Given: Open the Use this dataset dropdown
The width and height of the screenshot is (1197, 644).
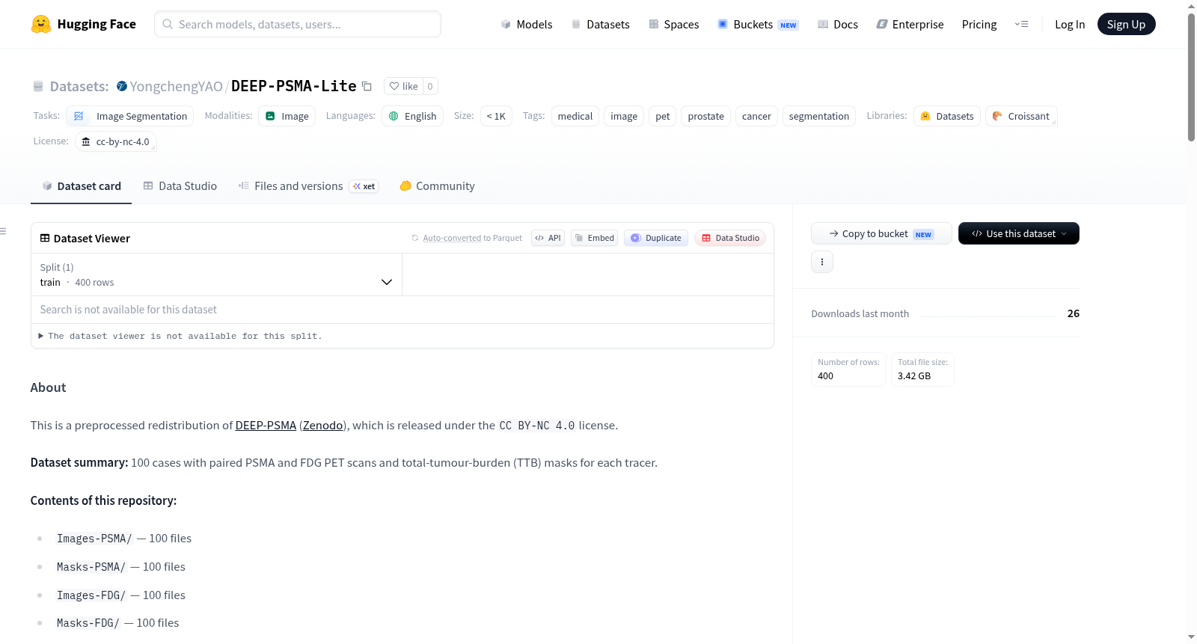Looking at the screenshot, I should [x=1019, y=233].
